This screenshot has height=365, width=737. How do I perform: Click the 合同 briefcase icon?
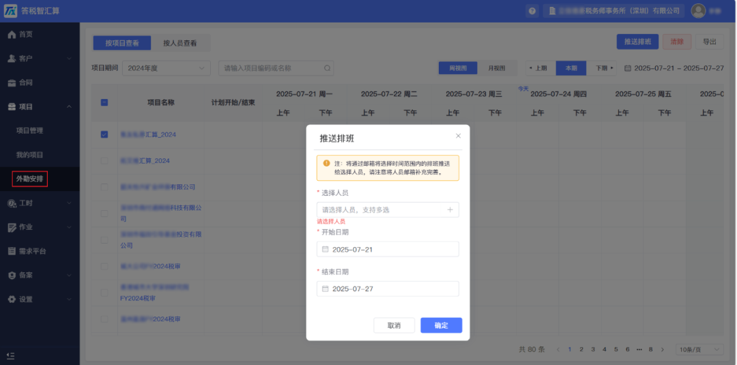pyautogui.click(x=12, y=83)
